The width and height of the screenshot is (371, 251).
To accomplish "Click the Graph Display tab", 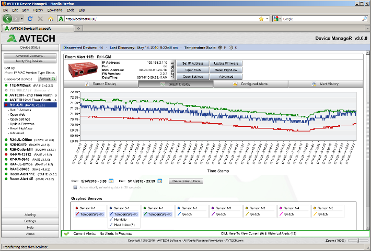I will coord(176,84).
